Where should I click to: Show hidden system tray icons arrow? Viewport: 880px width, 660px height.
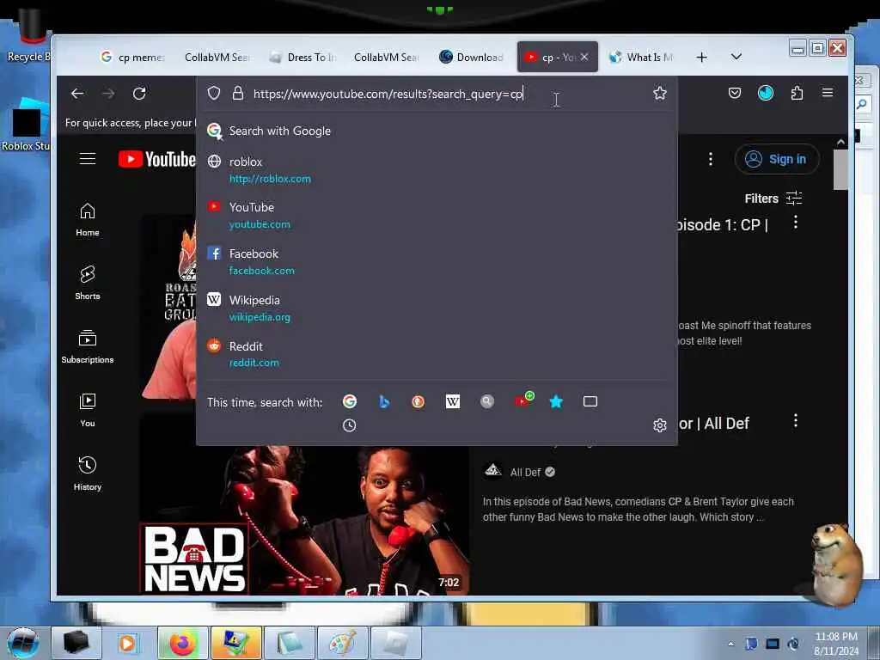tap(730, 644)
